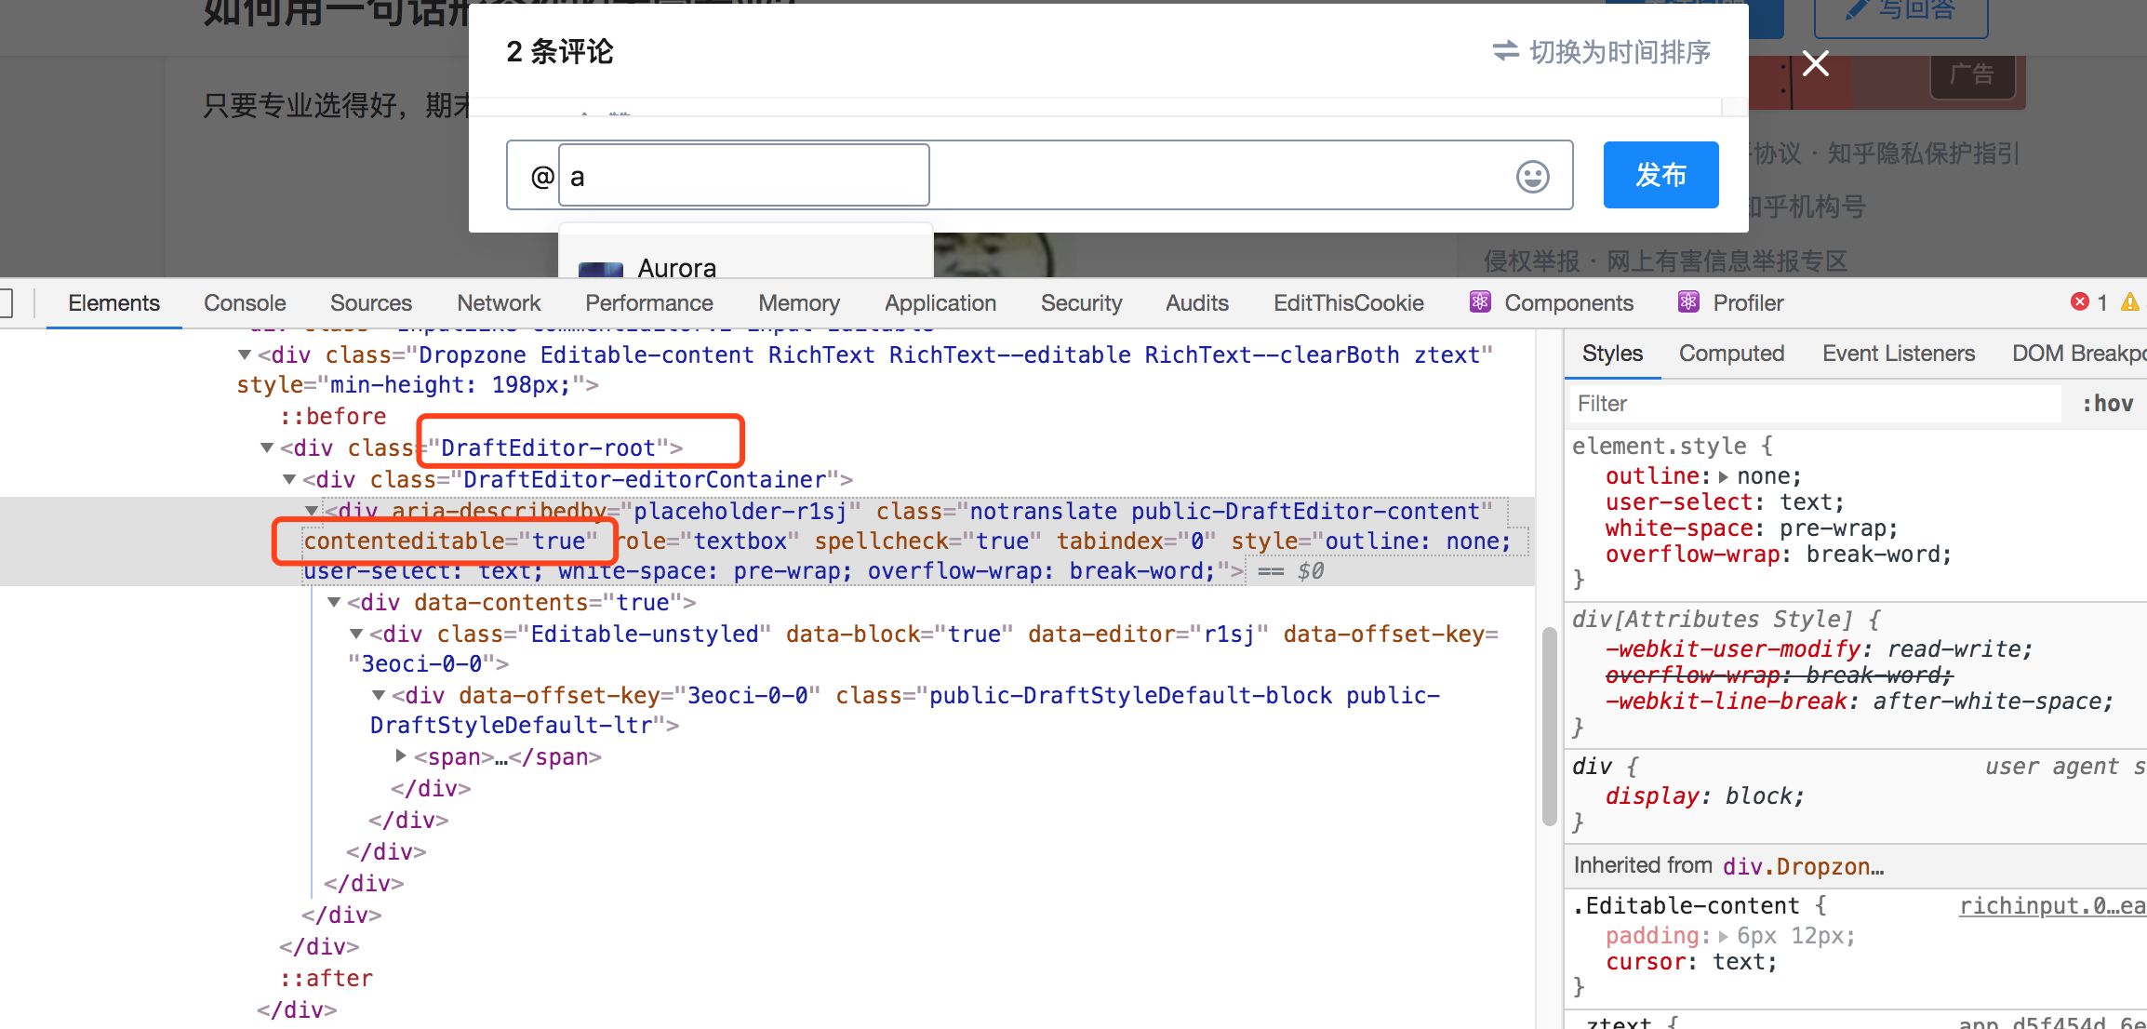Collapse the Editable-unstyled div node
2147x1029 pixels.
356,634
